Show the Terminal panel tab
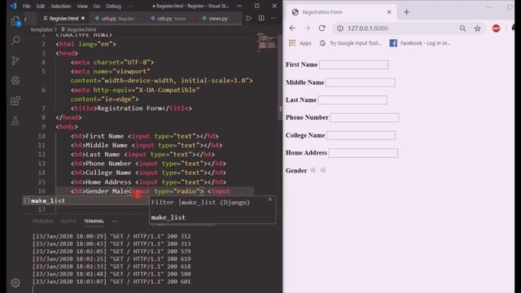521x293 pixels. (94, 221)
